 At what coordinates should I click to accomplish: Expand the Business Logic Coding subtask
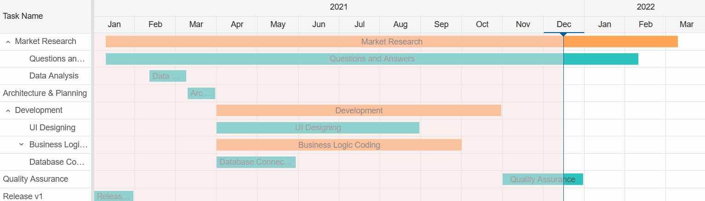pyautogui.click(x=21, y=145)
